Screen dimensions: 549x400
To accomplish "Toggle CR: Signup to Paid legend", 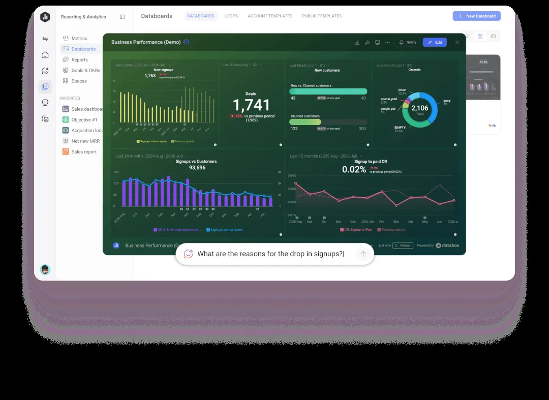I will [x=356, y=230].
